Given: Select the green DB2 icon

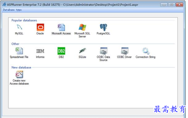Looking at the screenshot, I should 61,51.
